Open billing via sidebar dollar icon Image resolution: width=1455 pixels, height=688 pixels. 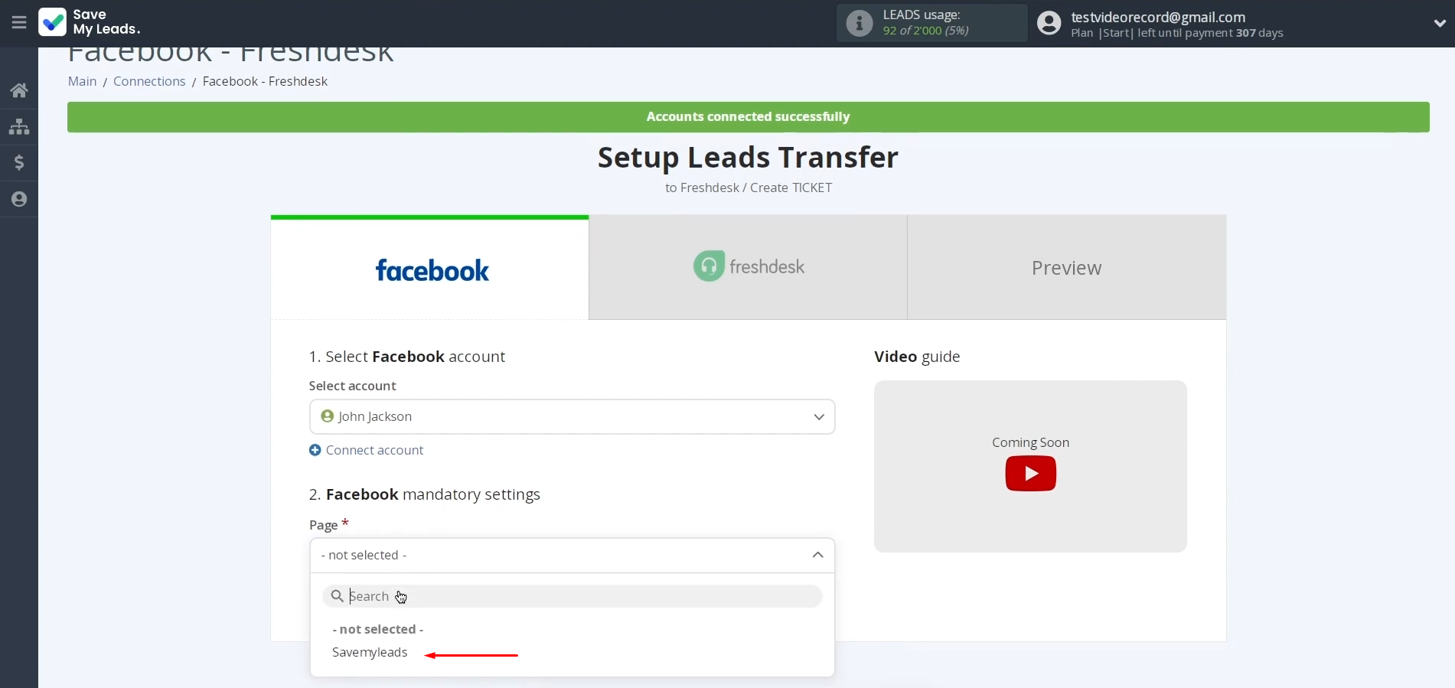(x=19, y=162)
